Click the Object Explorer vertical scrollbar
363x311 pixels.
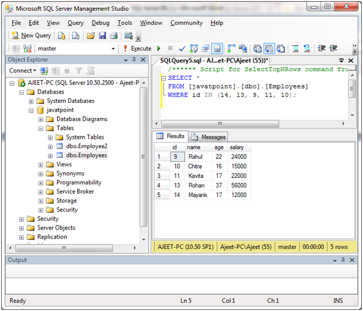[x=143, y=157]
